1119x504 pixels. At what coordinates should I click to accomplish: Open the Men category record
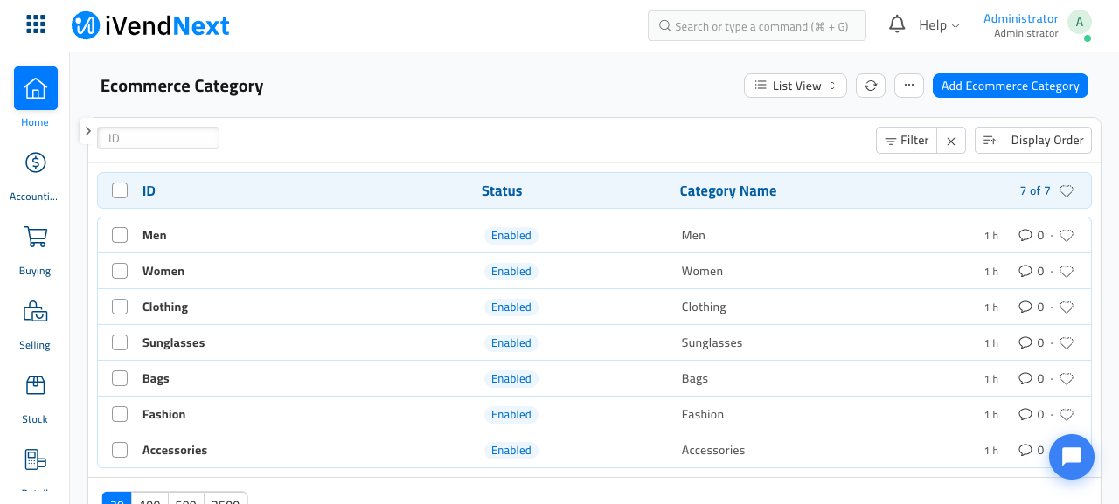pyautogui.click(x=154, y=236)
